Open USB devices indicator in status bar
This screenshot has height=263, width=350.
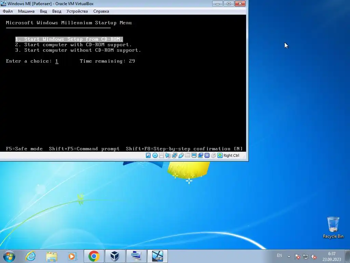pyautogui.click(x=181, y=155)
